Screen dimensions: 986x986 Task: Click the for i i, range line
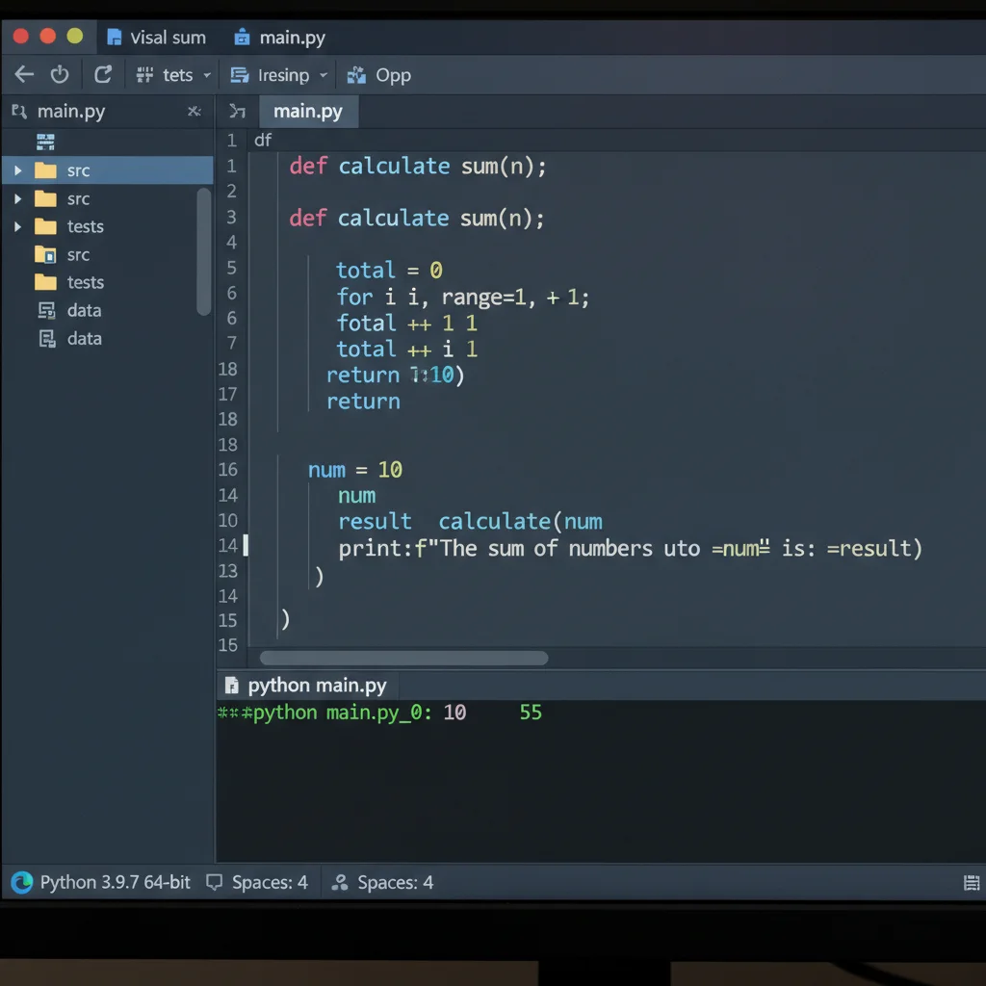tap(463, 297)
